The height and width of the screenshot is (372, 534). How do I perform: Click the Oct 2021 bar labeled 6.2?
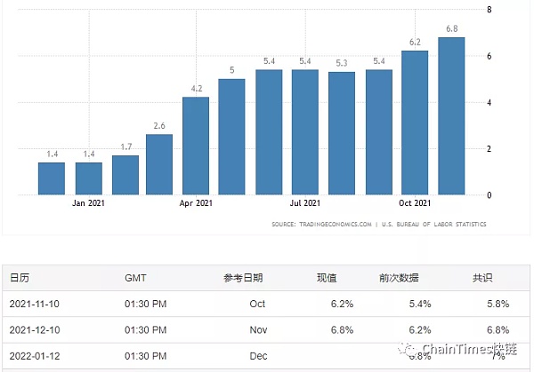pos(415,123)
